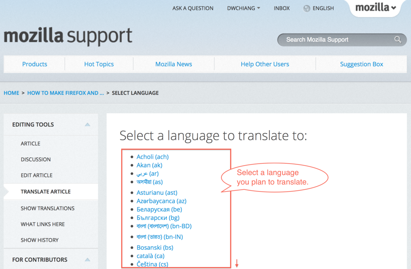Choose Asturianu (ast) language

point(157,193)
